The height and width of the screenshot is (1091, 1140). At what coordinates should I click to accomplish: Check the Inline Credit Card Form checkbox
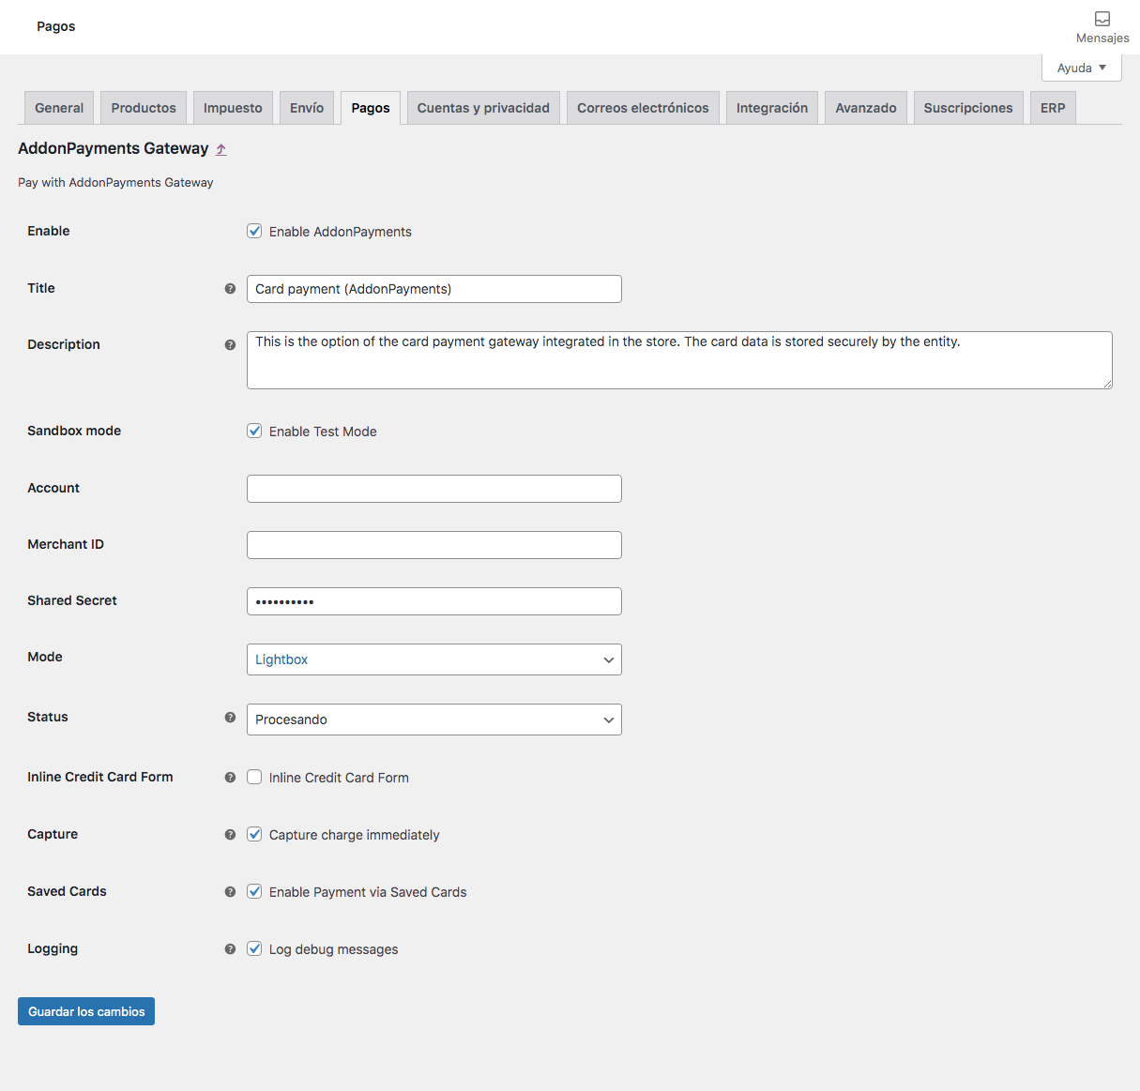point(254,778)
